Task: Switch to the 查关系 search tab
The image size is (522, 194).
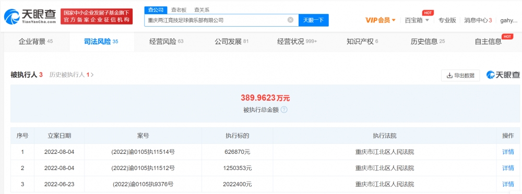Action: point(201,10)
